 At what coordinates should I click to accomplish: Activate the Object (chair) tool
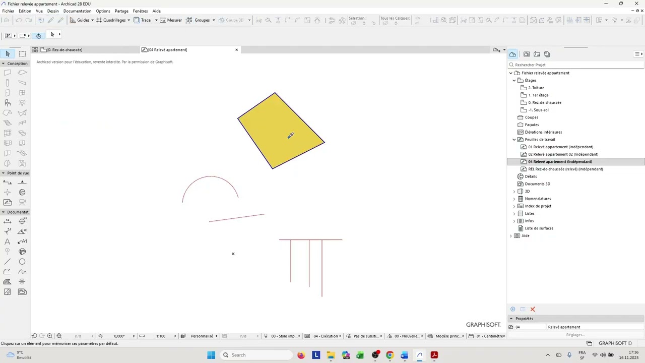pyautogui.click(x=8, y=103)
